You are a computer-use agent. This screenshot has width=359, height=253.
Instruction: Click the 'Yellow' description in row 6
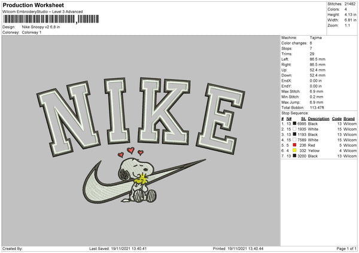pos(314,151)
